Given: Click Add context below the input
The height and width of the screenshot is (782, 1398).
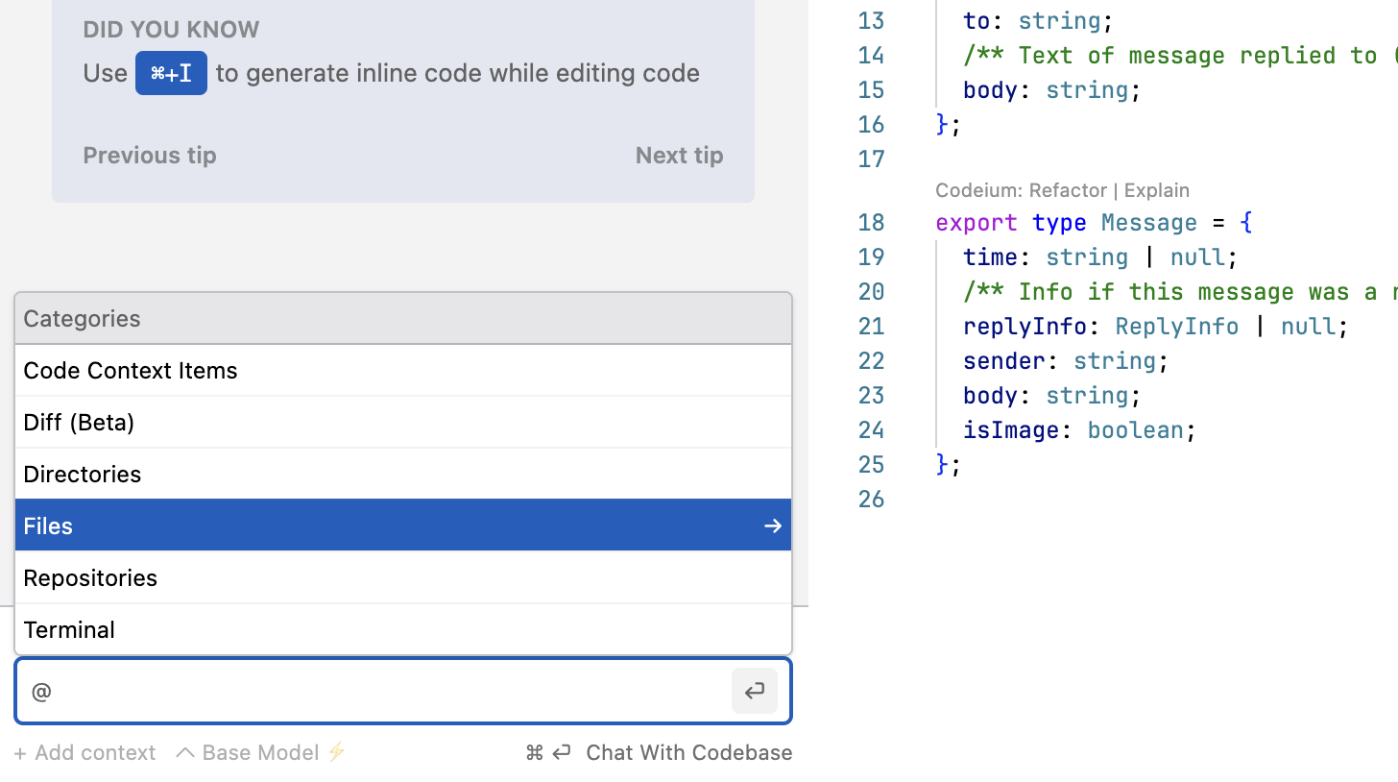Looking at the screenshot, I should (x=85, y=752).
